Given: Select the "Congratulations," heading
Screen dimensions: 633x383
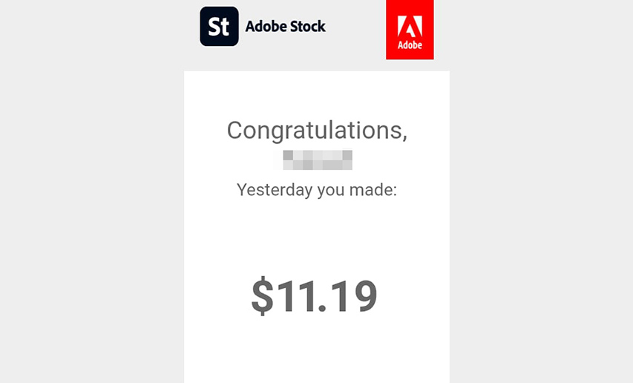Looking at the screenshot, I should pyautogui.click(x=317, y=131).
